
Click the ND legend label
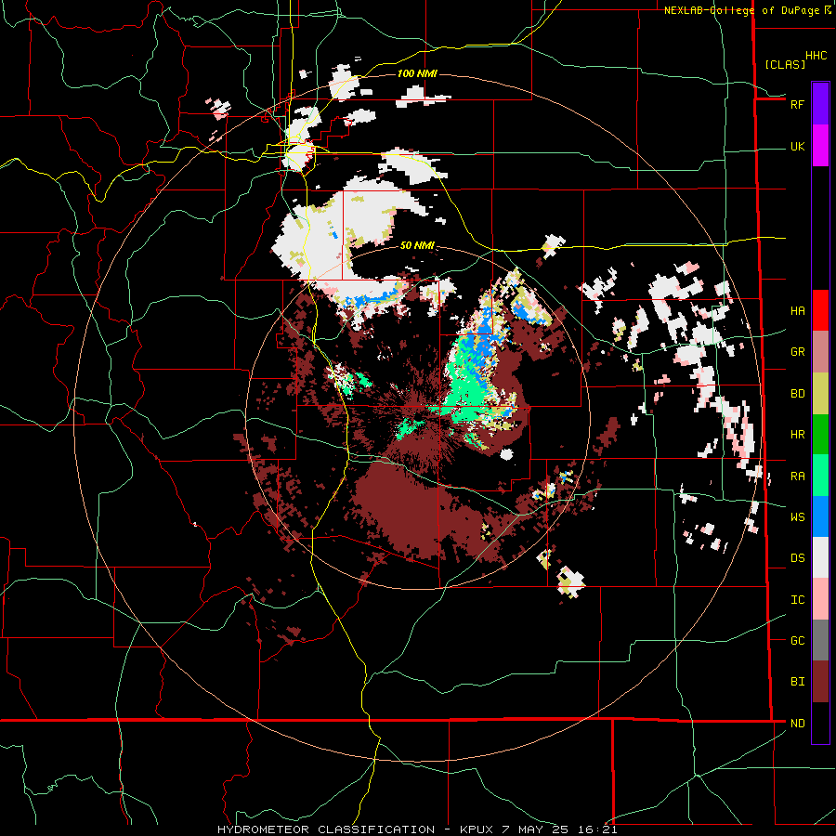click(x=797, y=724)
